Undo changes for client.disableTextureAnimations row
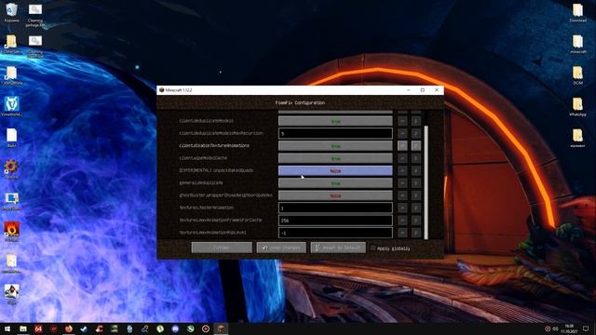Image resolution: width=596 pixels, height=335 pixels. point(402,145)
